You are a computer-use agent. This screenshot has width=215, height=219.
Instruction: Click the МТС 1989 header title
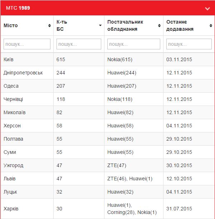click(18, 8)
